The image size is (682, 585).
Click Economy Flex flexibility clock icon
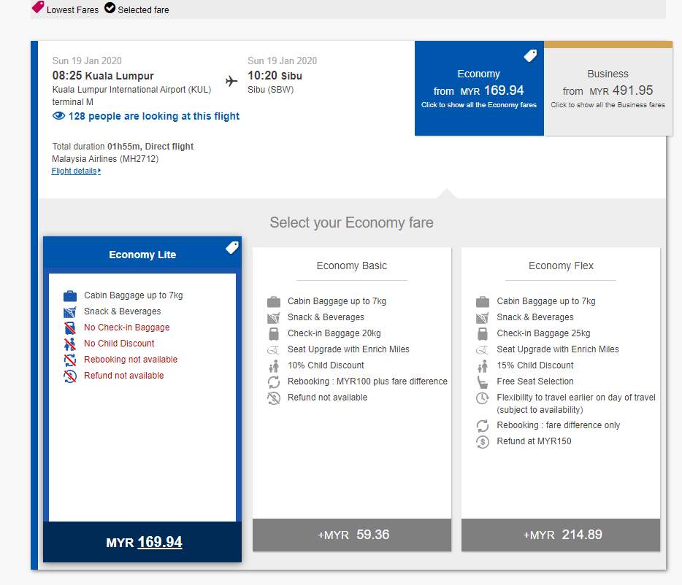pos(483,398)
